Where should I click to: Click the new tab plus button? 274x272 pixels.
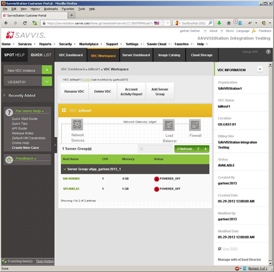click(72, 15)
